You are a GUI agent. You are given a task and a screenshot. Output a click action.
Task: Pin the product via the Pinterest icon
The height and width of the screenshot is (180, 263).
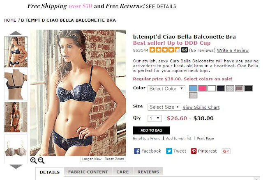[194, 151]
